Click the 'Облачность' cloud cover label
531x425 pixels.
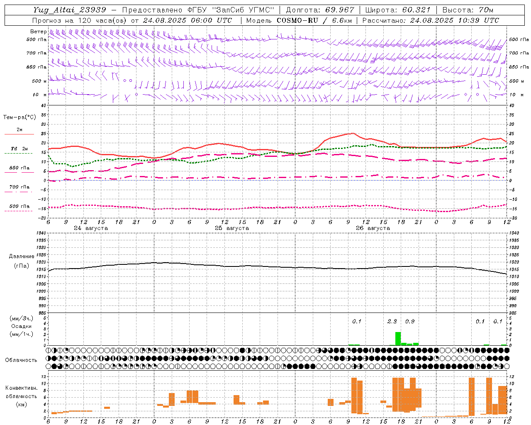[x=21, y=360]
